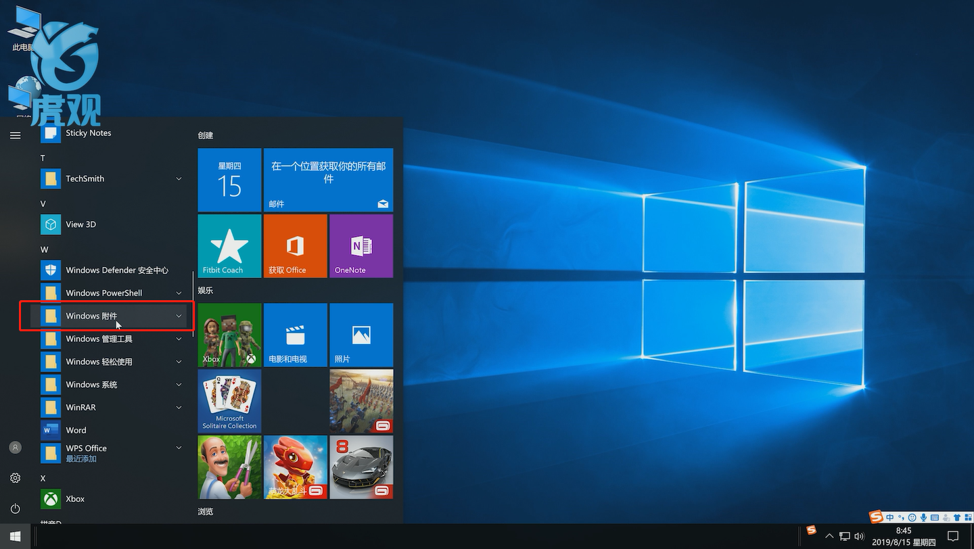Open Sogou soft keyboard icon
The image size is (974, 549).
coord(935,518)
